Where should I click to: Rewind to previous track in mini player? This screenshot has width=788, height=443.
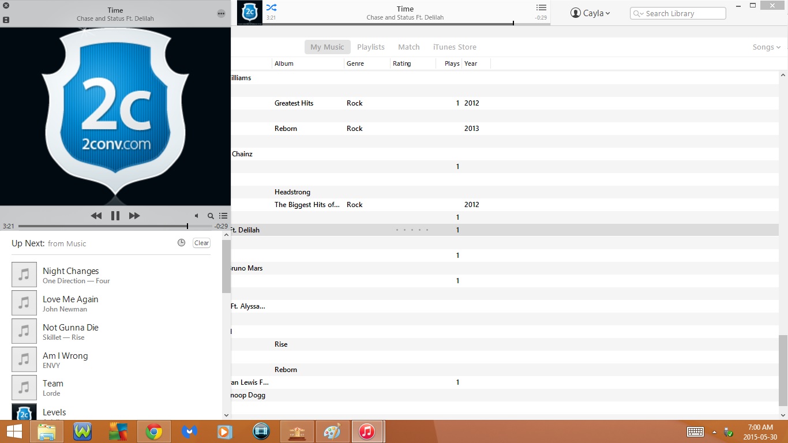[96, 216]
